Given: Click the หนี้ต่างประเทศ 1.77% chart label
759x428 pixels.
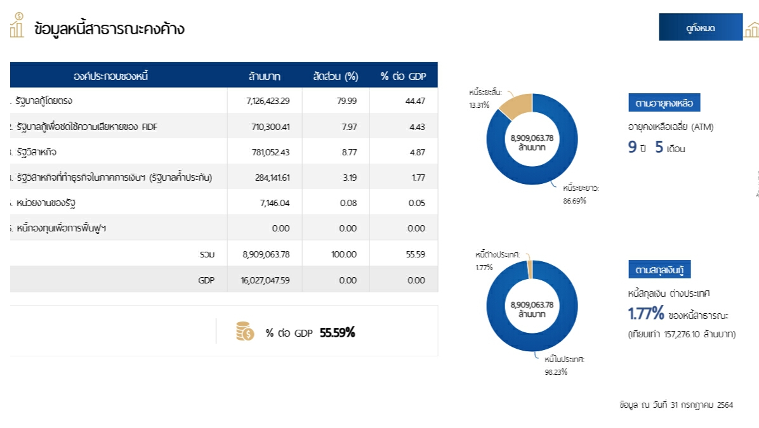Looking at the screenshot, I should (497, 261).
